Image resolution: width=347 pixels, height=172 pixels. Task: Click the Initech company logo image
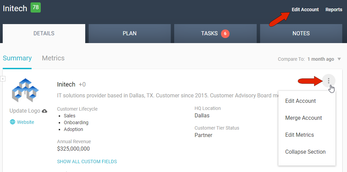tap(25, 91)
